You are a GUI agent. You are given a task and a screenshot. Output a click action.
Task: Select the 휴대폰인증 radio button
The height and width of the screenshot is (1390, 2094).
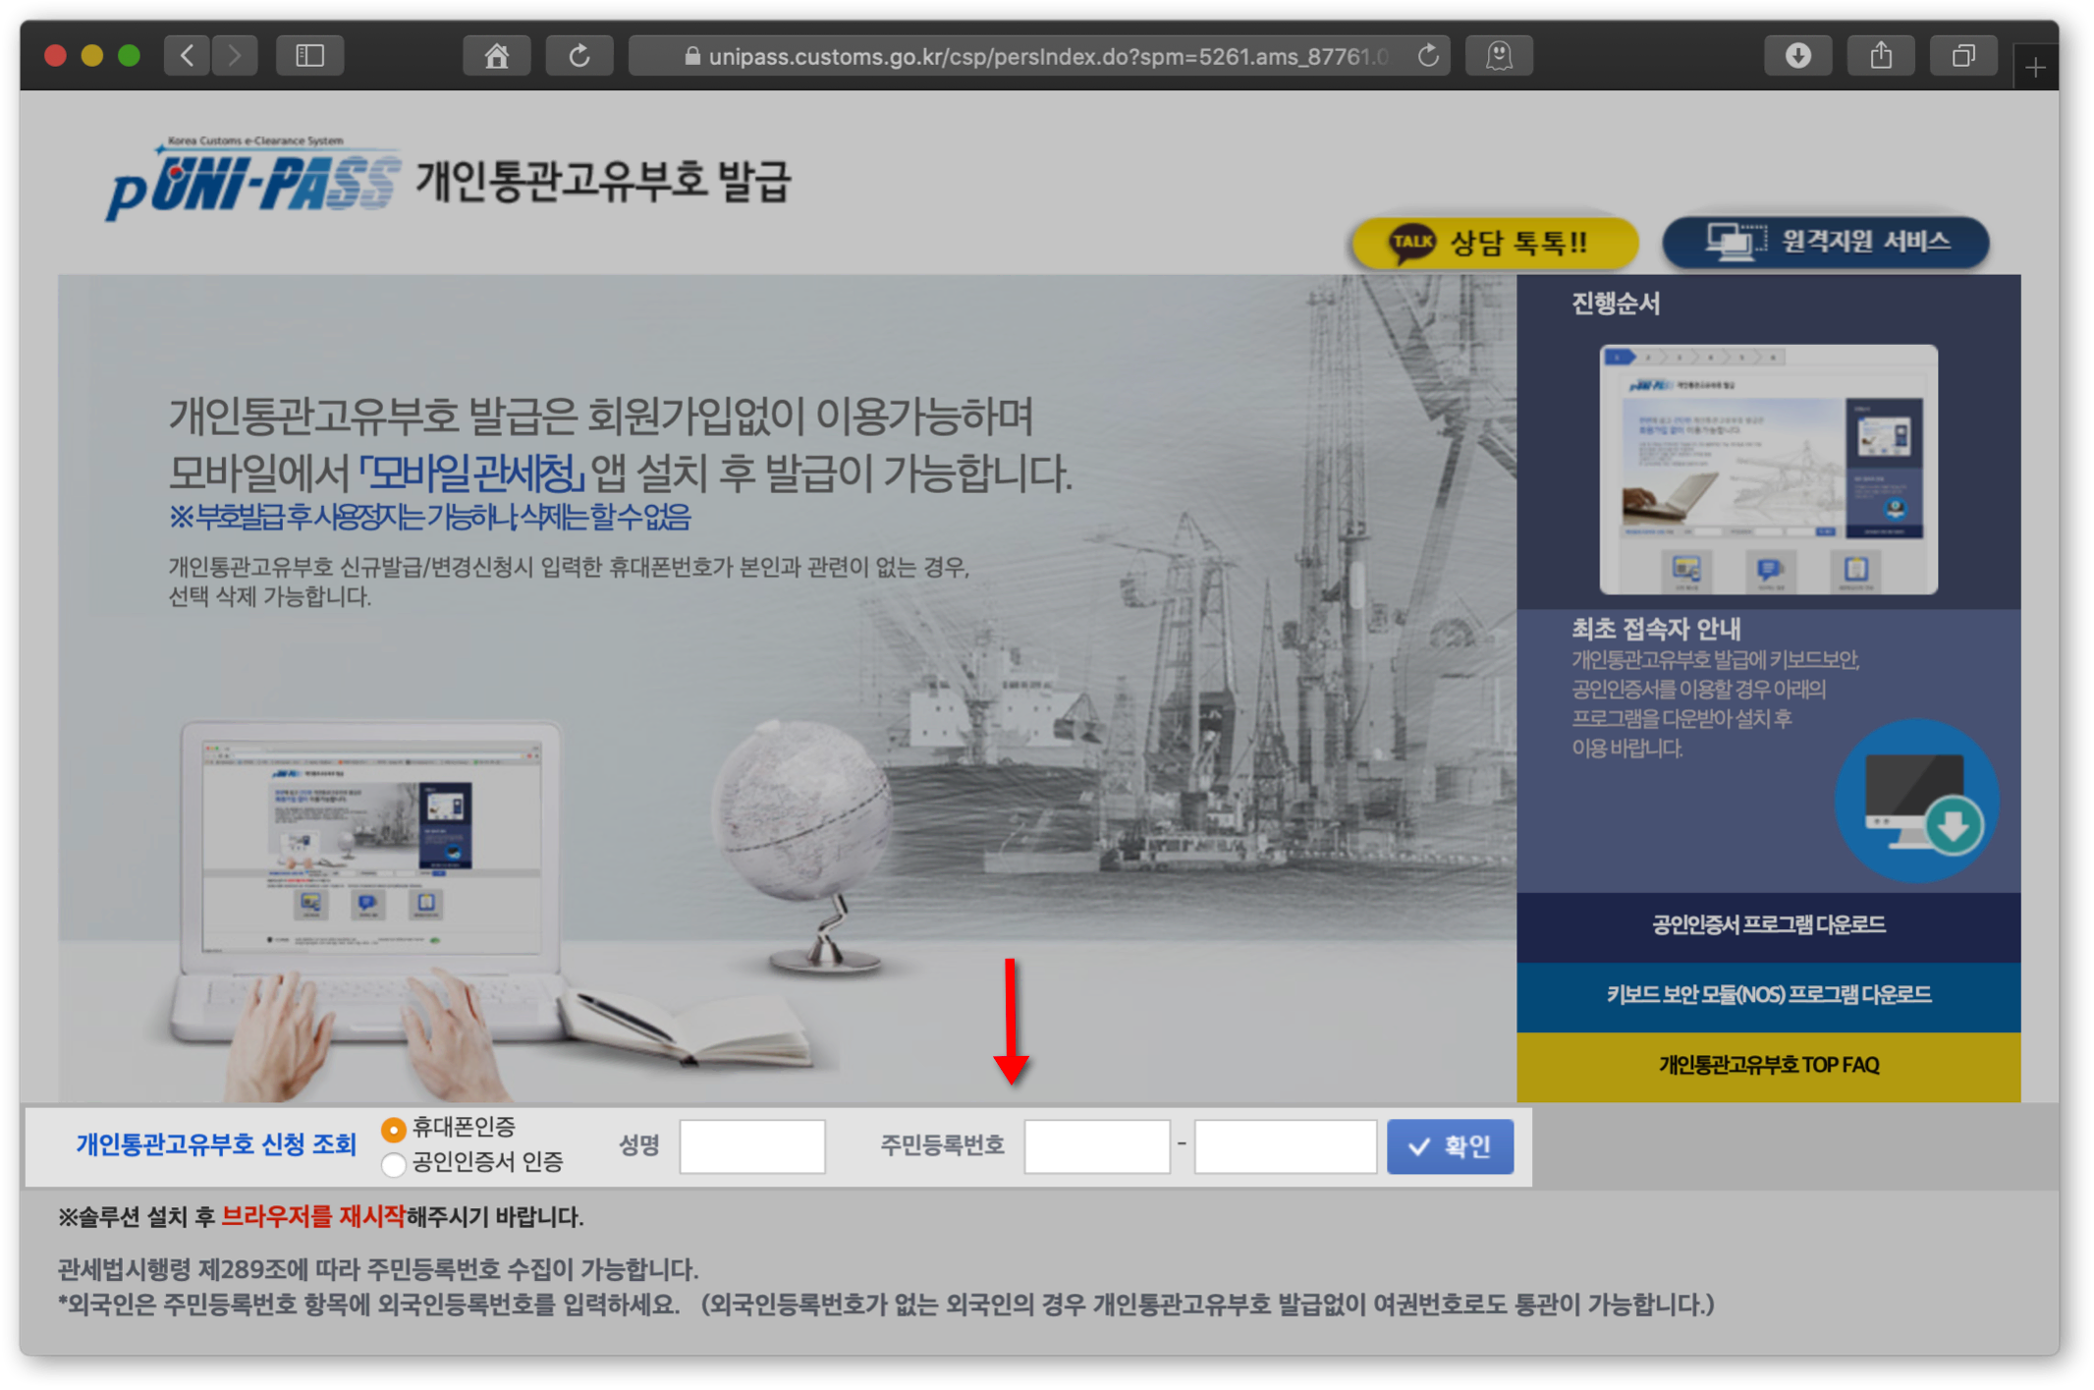(x=394, y=1129)
